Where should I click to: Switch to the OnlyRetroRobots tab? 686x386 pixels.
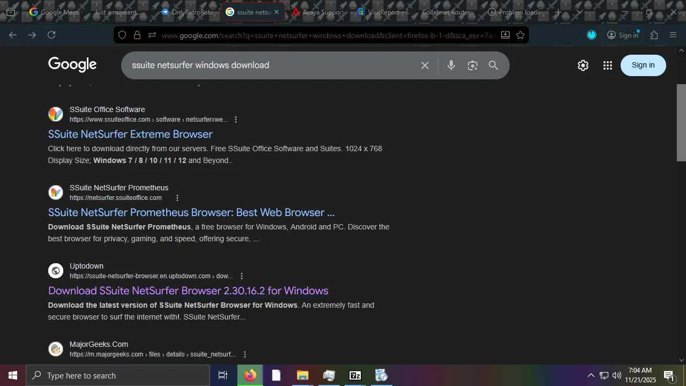pos(185,12)
